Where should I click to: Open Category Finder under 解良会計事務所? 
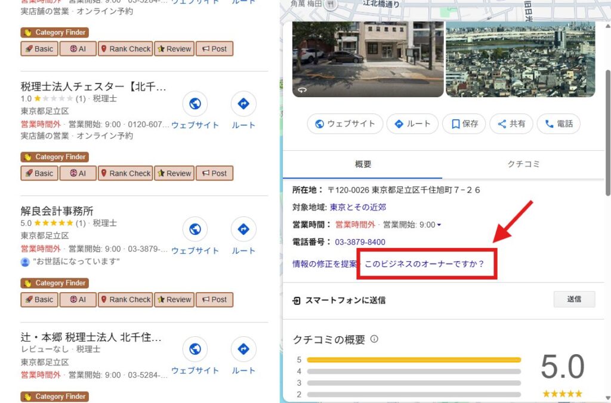[55, 283]
